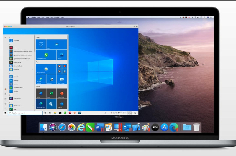This screenshot has width=236, height=156.
Task: Open the Photos app in the dock
Action: click(71, 128)
